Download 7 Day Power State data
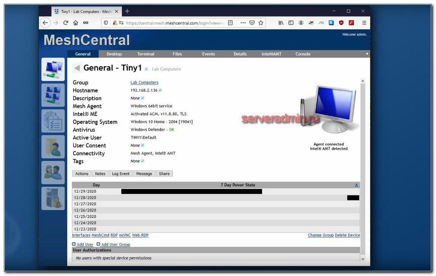 click(356, 185)
